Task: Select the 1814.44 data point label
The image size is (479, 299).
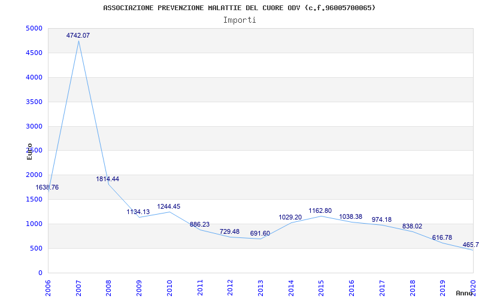Action: tap(108, 179)
